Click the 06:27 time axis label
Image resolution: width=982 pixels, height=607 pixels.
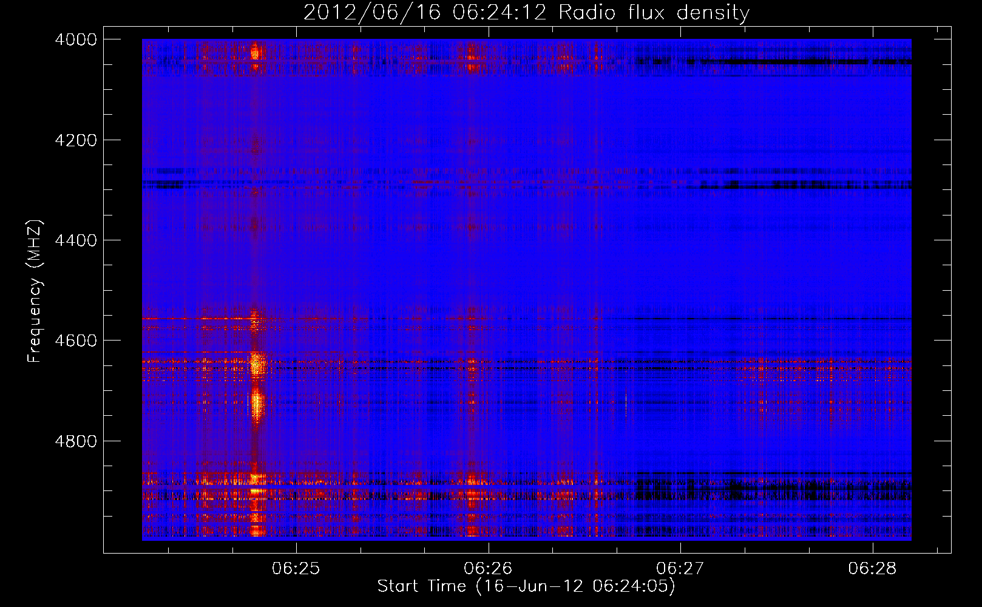[x=680, y=569]
